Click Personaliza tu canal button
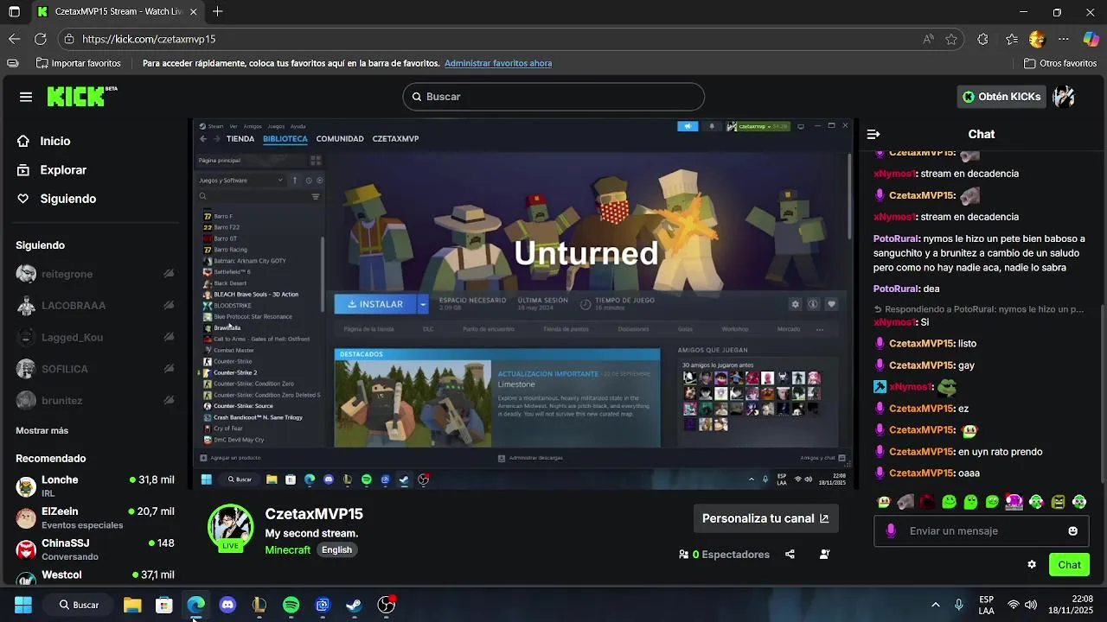The image size is (1107, 622). pyautogui.click(x=765, y=518)
